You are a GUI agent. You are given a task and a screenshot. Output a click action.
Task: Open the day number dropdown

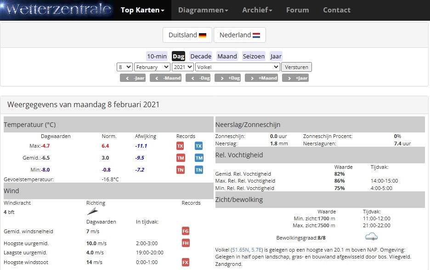[124, 67]
